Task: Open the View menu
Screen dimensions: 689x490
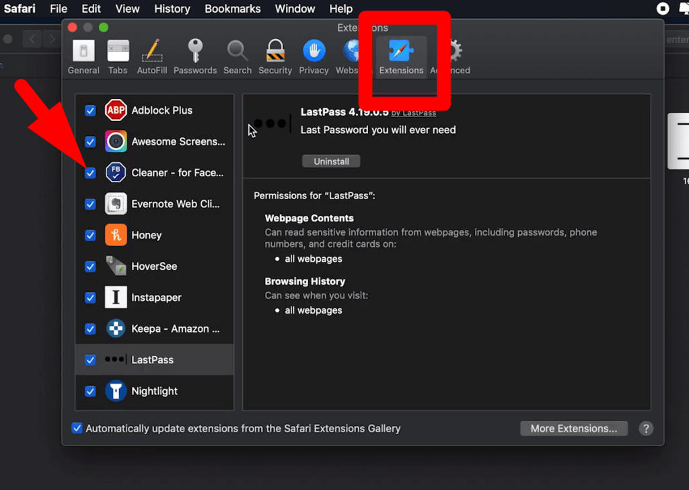Action: point(127,9)
